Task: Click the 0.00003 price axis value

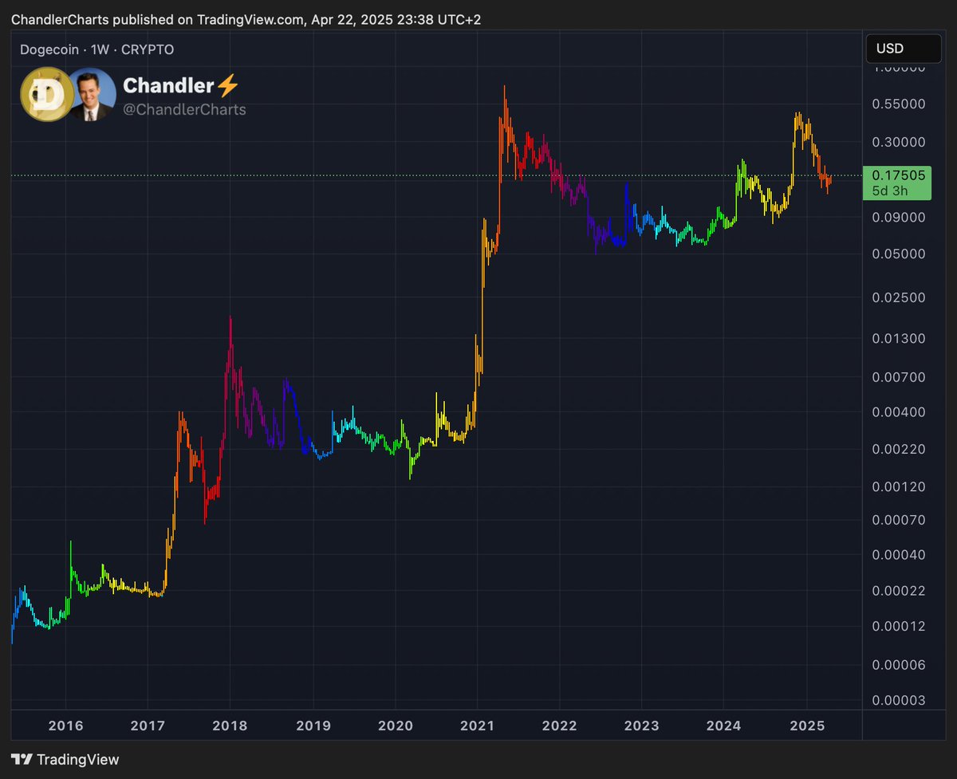Action: tap(897, 701)
